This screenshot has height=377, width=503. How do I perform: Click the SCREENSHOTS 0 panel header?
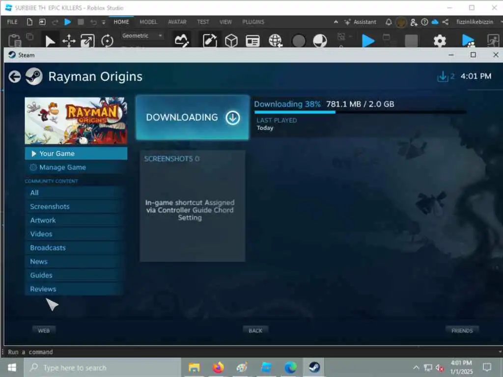tap(171, 159)
